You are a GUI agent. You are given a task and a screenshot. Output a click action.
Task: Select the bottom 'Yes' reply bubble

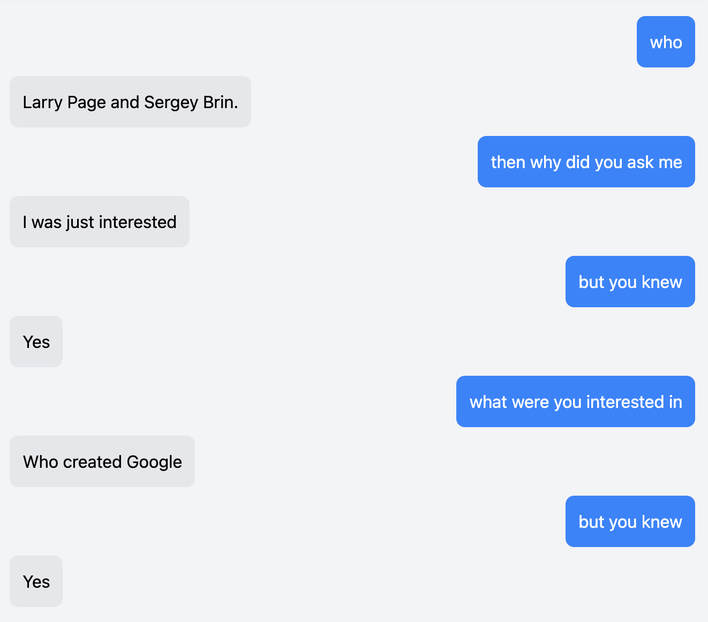click(x=36, y=581)
